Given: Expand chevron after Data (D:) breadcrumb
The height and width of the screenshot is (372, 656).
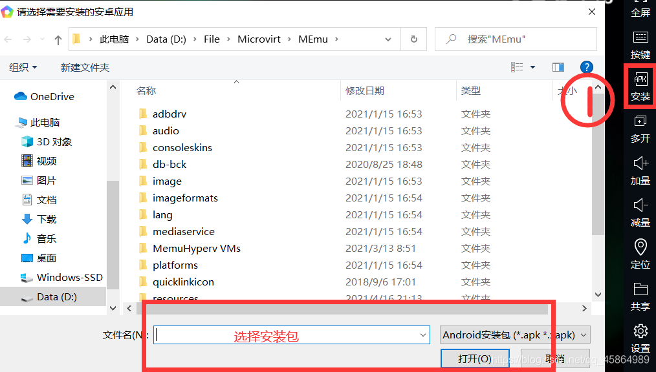Looking at the screenshot, I should (x=195, y=39).
